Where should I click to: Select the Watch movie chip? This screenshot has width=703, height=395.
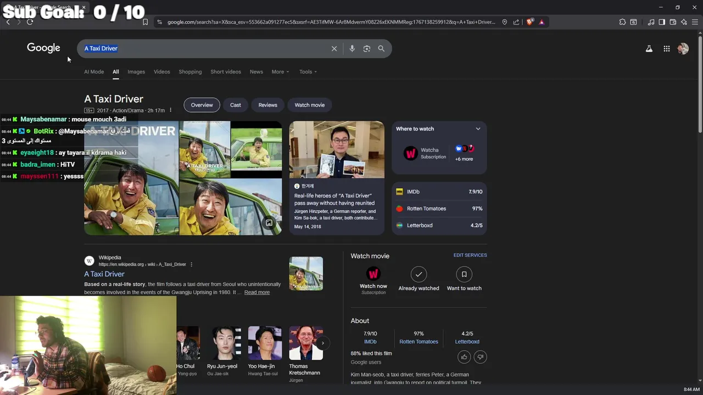pyautogui.click(x=310, y=105)
